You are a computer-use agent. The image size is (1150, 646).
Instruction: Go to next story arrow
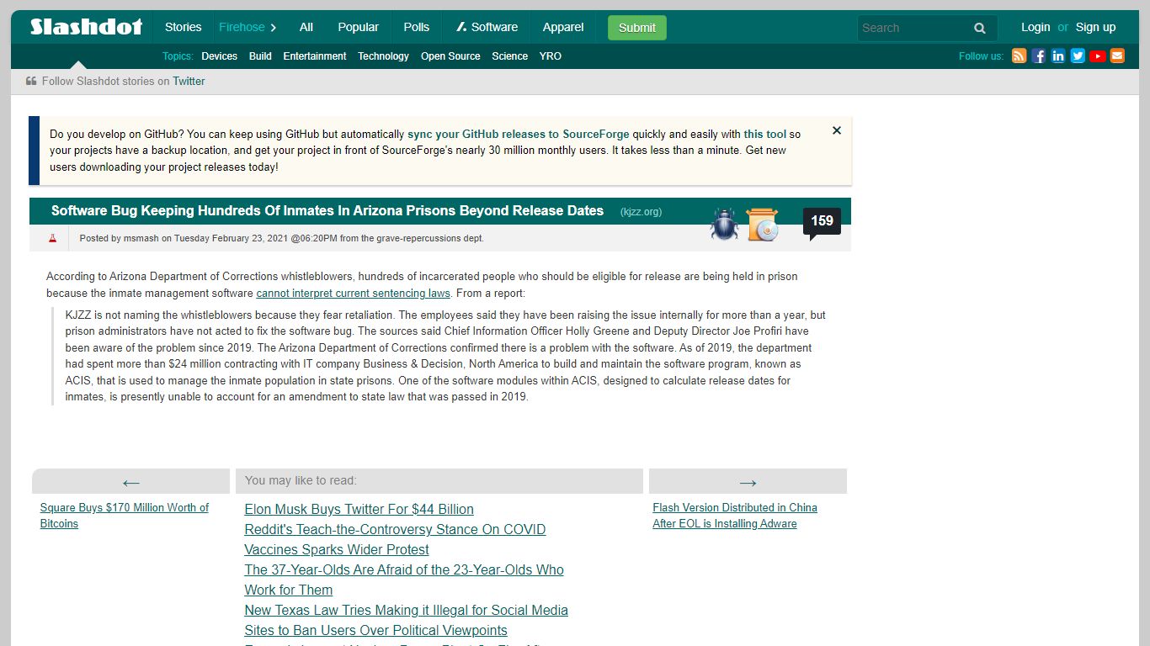click(748, 482)
